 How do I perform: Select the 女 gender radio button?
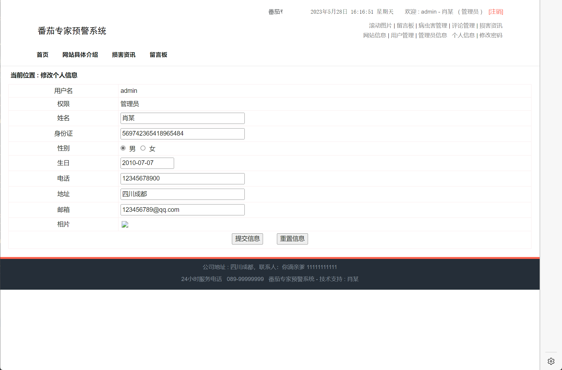click(143, 148)
